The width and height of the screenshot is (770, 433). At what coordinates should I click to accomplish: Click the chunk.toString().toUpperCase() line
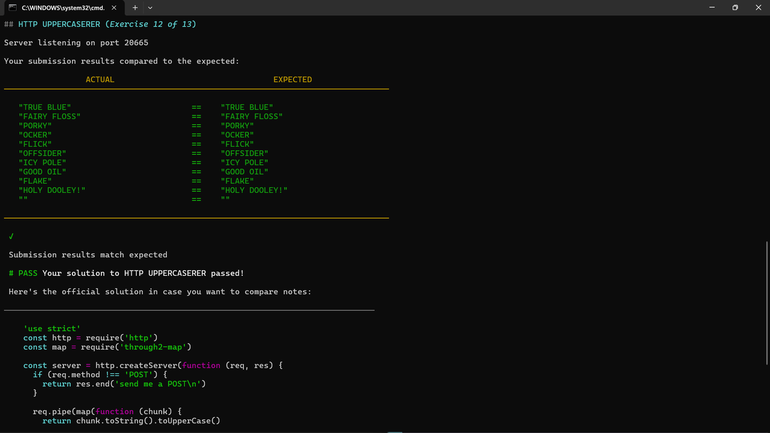131,421
